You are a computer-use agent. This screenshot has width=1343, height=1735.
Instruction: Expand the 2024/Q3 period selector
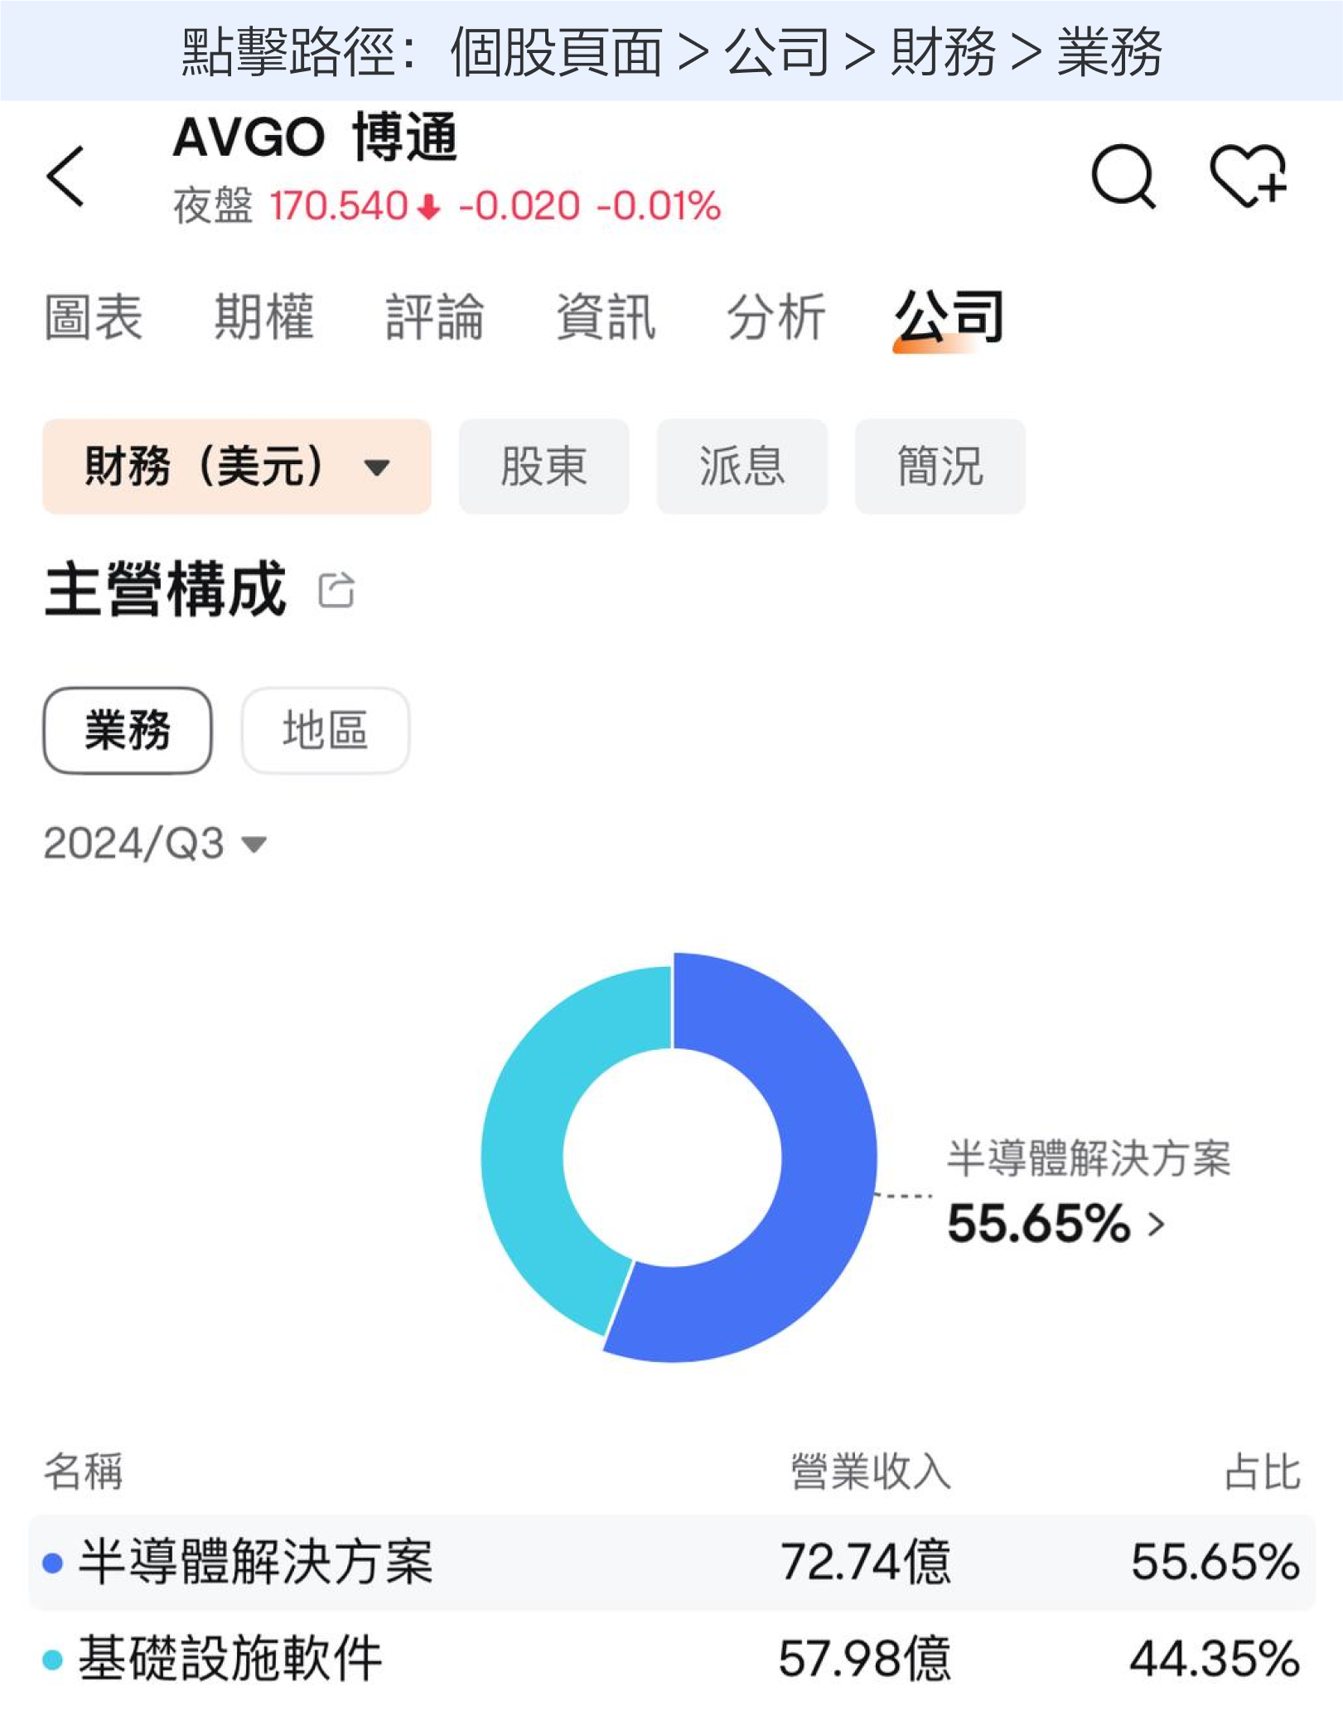[x=155, y=844]
